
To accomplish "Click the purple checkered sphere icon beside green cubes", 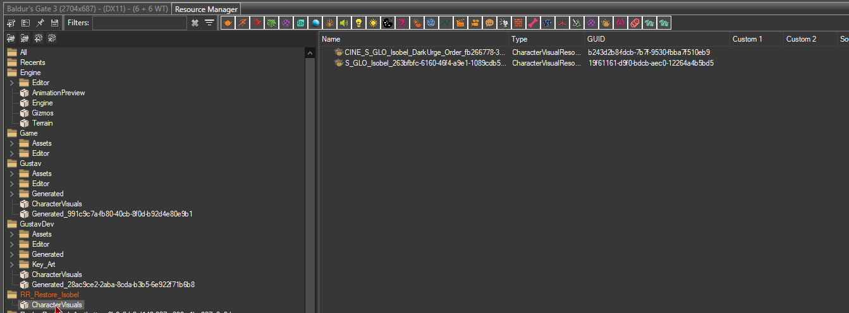I will click(x=286, y=23).
